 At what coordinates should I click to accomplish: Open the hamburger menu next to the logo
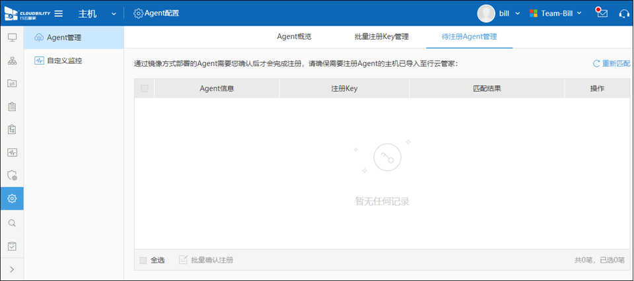pos(58,13)
